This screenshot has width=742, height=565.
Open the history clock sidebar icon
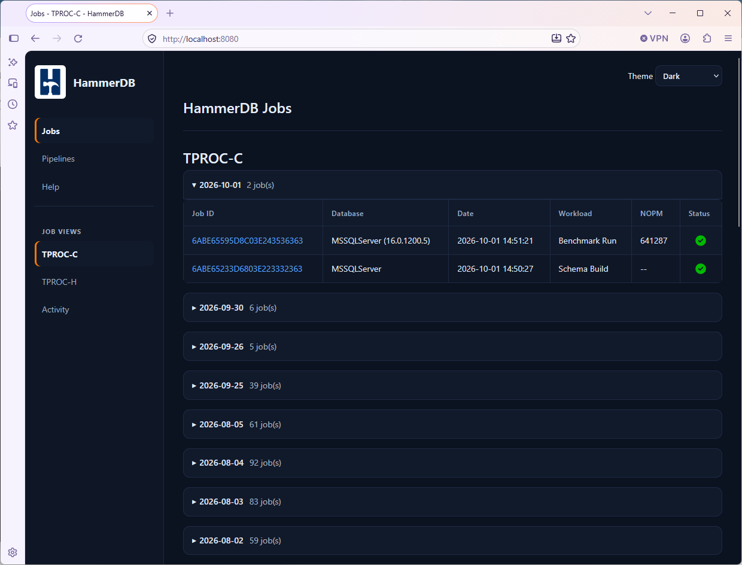(13, 104)
